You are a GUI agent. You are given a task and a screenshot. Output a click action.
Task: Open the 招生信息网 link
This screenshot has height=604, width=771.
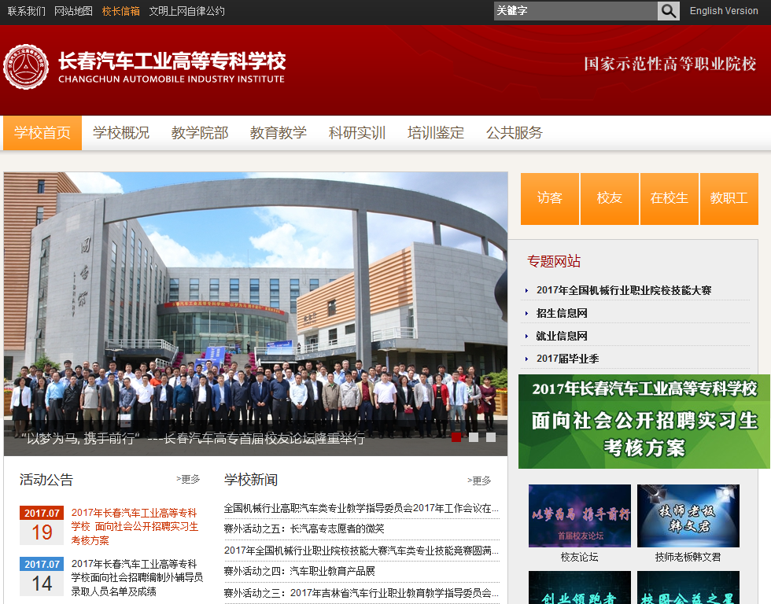click(562, 313)
